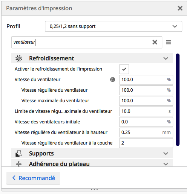Screen dimensions: 187x194
Task: Edit the Vitesse maximale du ventilateur value
Action: [x=146, y=101]
